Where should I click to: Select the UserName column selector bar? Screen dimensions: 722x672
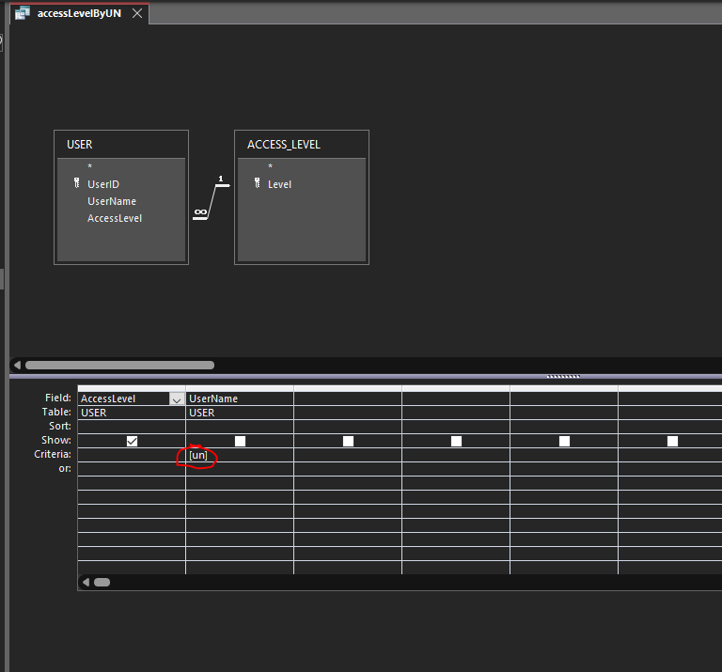(x=240, y=388)
